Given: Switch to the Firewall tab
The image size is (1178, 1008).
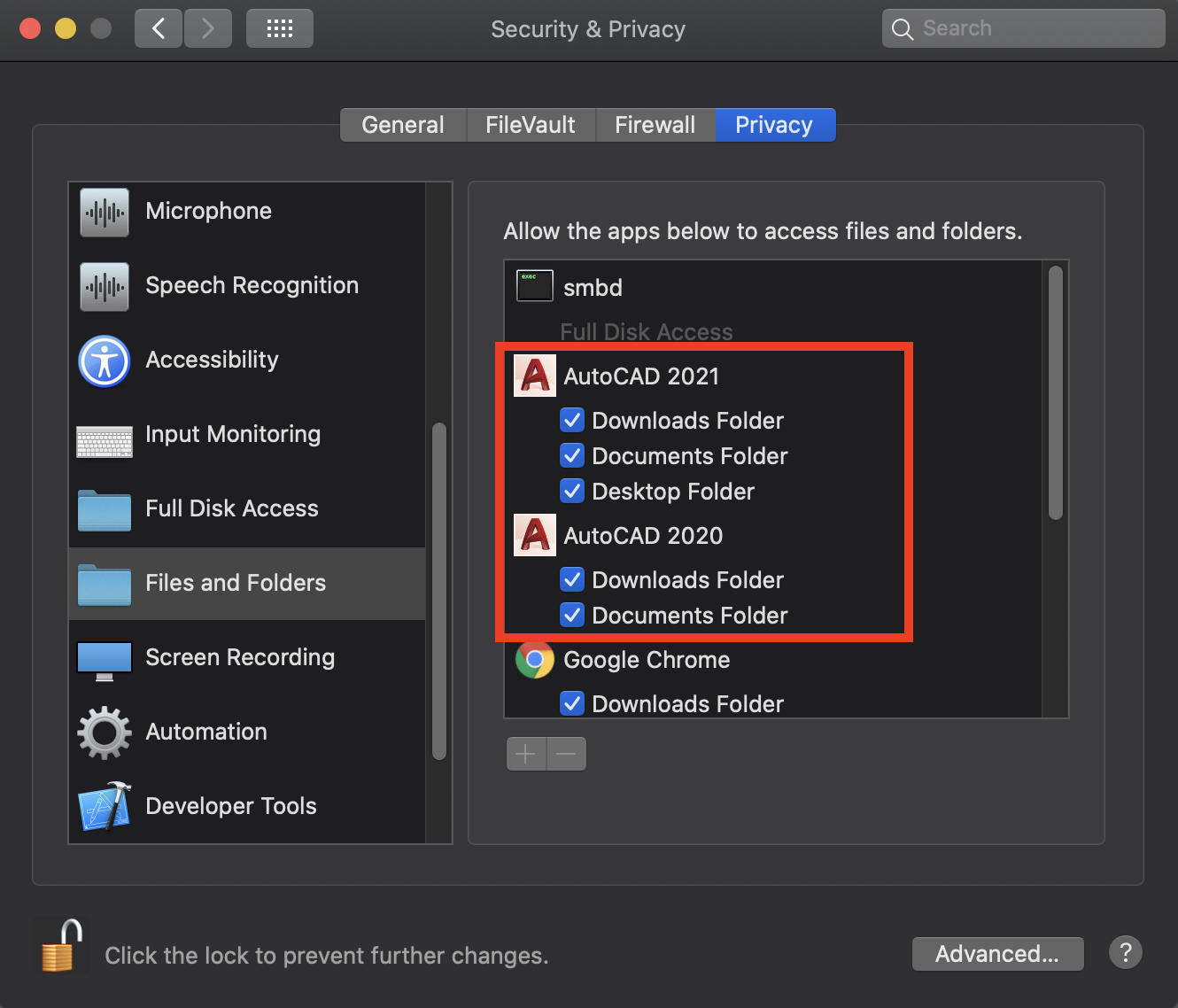Looking at the screenshot, I should point(655,125).
